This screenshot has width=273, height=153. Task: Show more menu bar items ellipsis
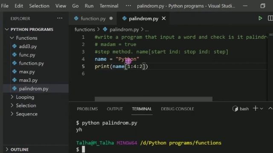[x=128, y=6]
